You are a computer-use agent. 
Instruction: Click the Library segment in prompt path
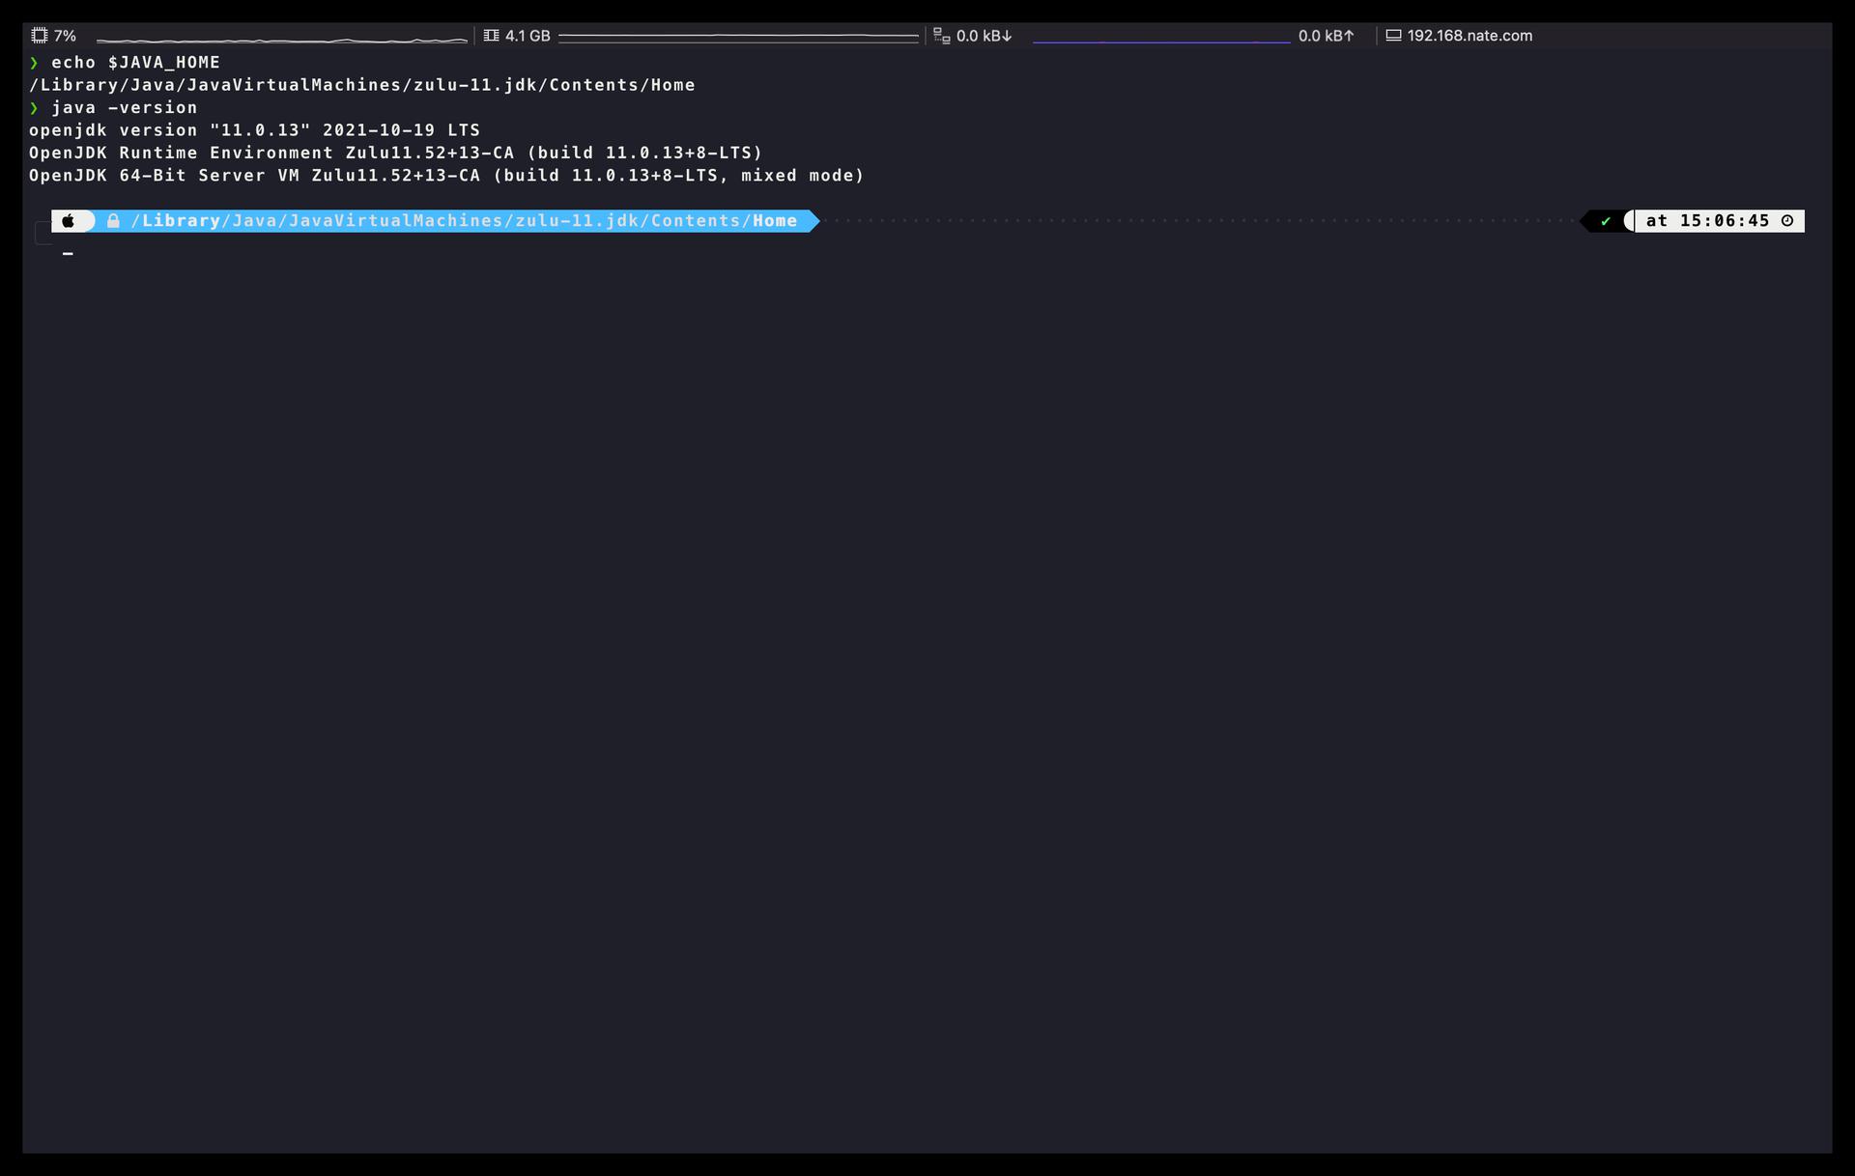(181, 221)
